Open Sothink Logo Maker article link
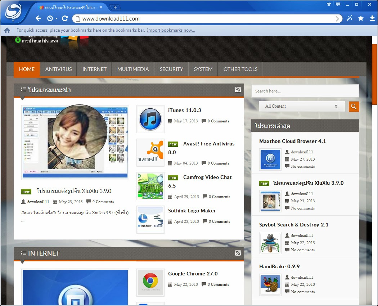This screenshot has height=306, width=378. tap(192, 211)
